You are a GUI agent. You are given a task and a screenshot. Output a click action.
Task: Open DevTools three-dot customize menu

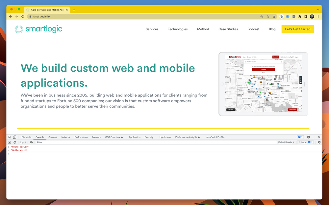(x=314, y=137)
